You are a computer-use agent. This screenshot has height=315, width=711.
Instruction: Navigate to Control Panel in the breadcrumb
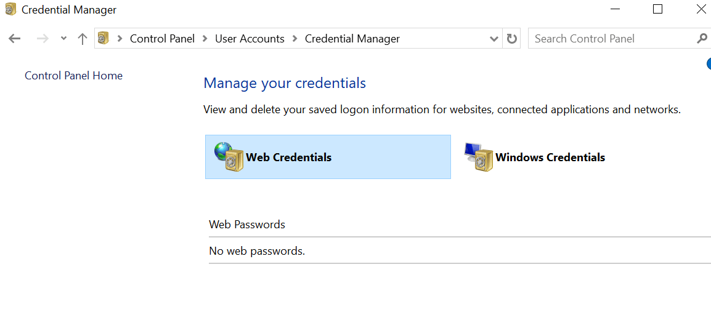click(162, 39)
